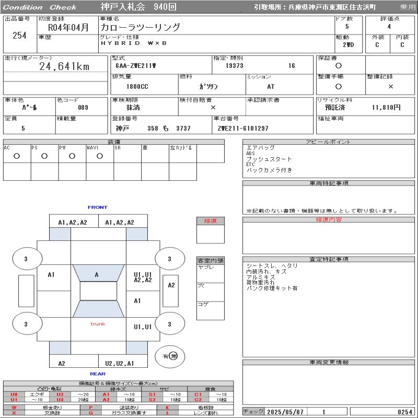This screenshot has height=418, width=418.
Task: Select the × mark under 検付自賠責
Action: pyautogui.click(x=213, y=108)
